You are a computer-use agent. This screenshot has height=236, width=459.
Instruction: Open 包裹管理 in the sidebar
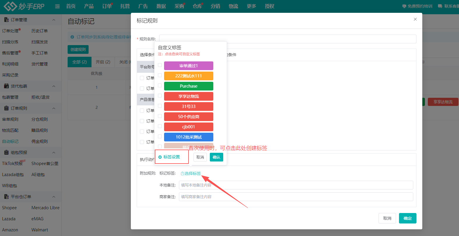(10, 97)
